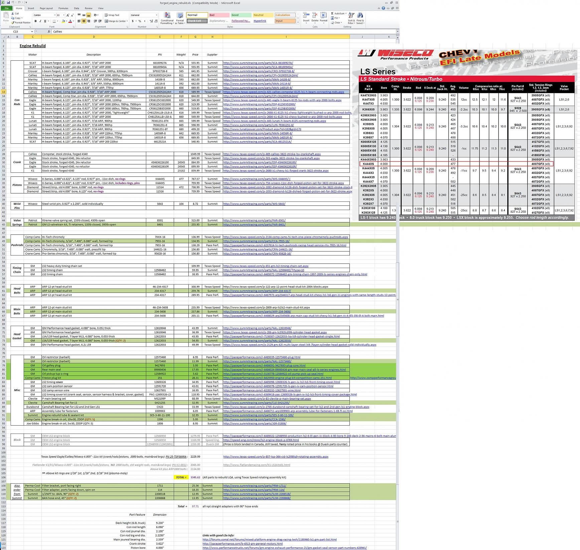580x550 pixels.
Task: Apply the Percent Style format
Action: tap(140, 21)
